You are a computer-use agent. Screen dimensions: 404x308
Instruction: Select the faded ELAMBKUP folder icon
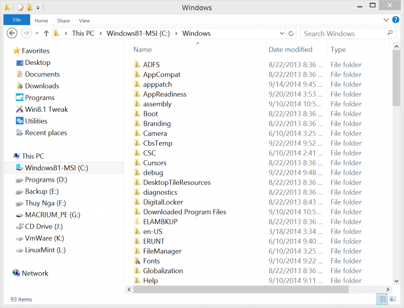(137, 221)
